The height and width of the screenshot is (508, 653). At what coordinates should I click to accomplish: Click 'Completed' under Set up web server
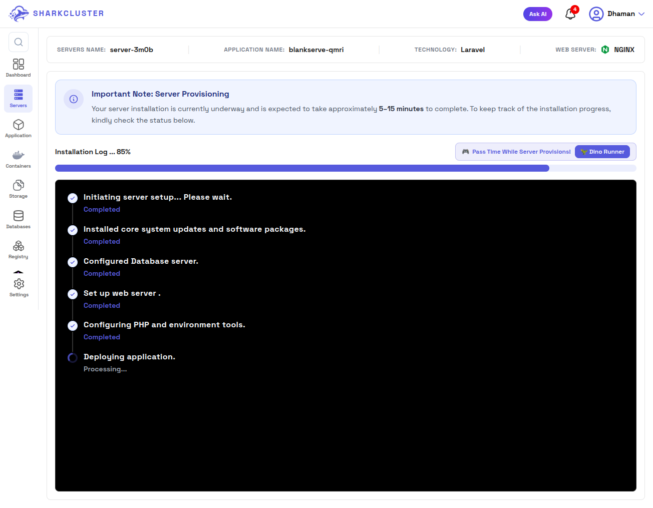(102, 305)
